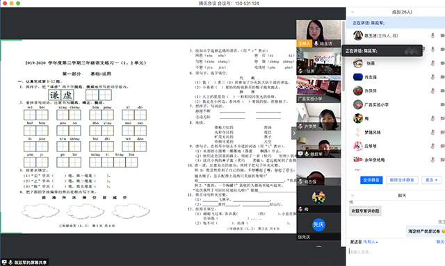Click screen-share icon in bottom sharing label
This screenshot has width=445, height=266.
click(x=4, y=263)
